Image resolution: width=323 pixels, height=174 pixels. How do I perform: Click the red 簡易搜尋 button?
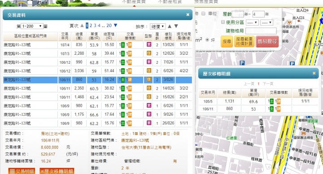[267, 41]
